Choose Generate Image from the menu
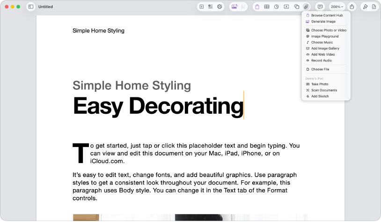381x222 pixels. (326, 22)
